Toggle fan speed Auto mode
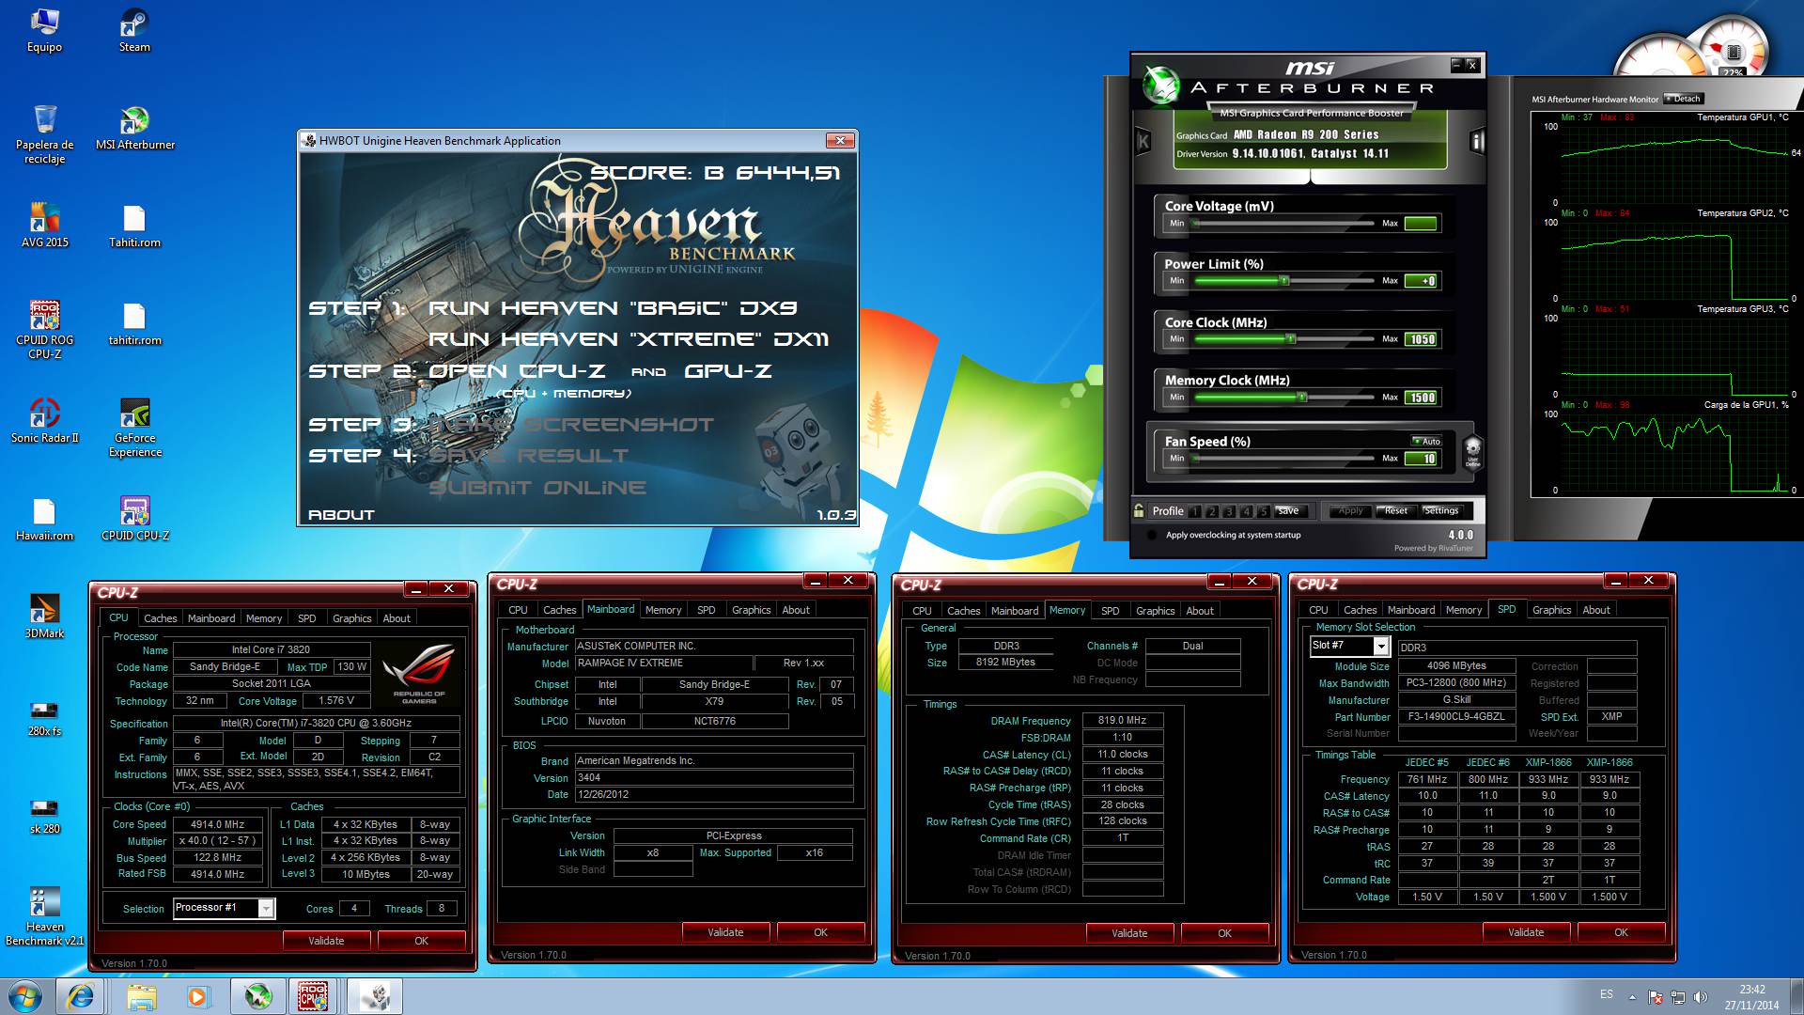 (x=1426, y=441)
